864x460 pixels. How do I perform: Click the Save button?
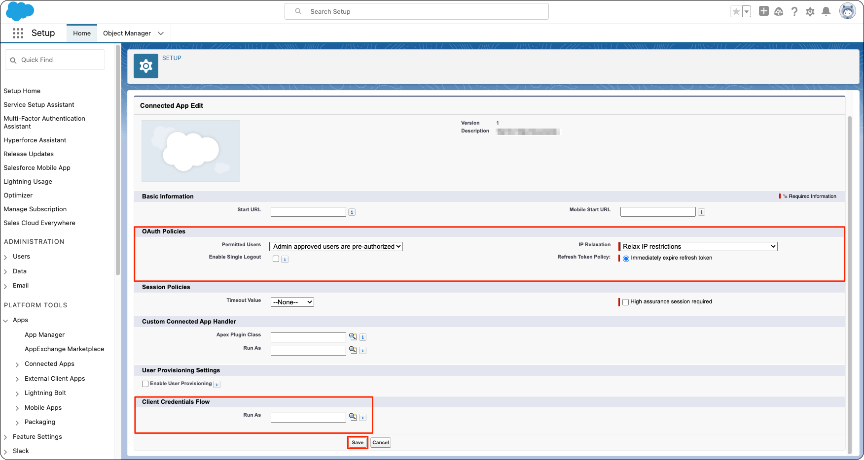coord(358,442)
